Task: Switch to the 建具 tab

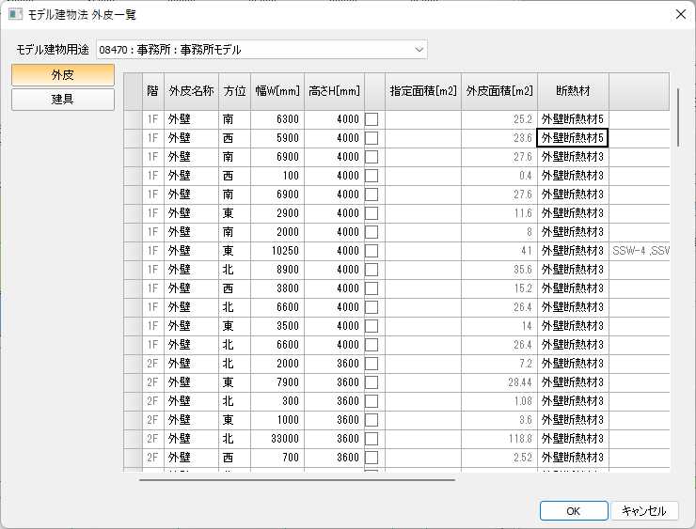Action: pyautogui.click(x=63, y=100)
